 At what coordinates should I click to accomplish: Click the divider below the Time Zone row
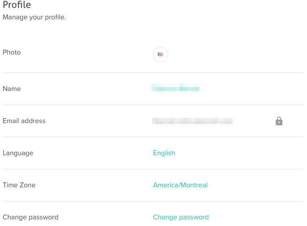click(x=153, y=201)
